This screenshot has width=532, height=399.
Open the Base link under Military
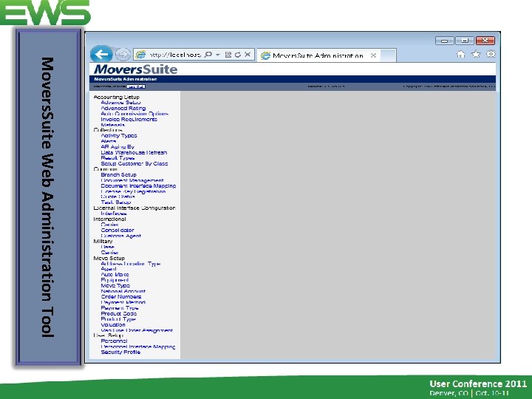107,247
